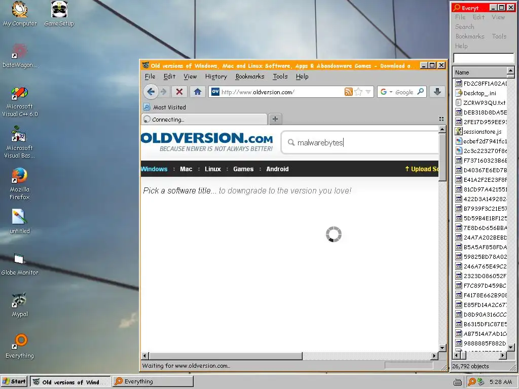Click Old versions of Wind taskbar button
The width and height of the screenshot is (519, 389).
pos(70,382)
